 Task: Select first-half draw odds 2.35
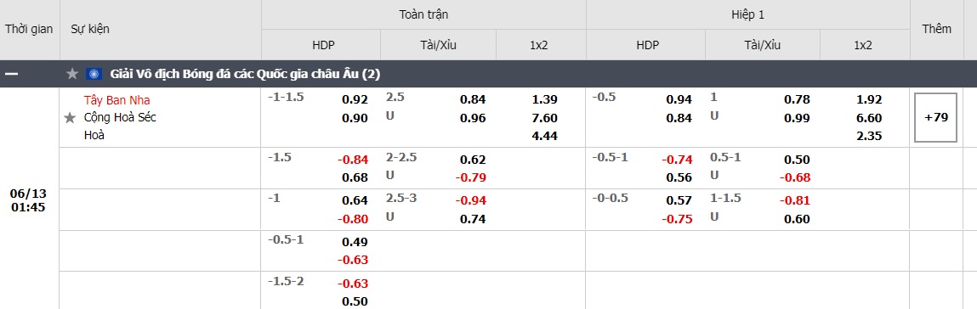pos(869,136)
